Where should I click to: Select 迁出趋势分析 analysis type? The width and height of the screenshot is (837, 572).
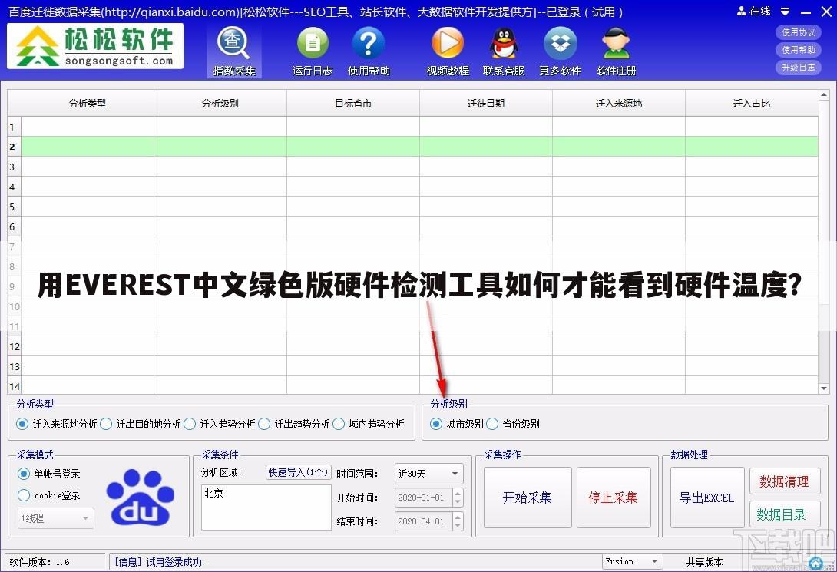294,424
